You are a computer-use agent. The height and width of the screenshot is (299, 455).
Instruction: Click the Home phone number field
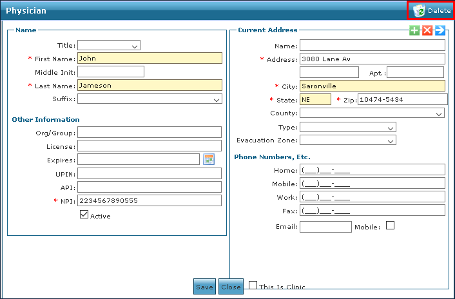point(372,170)
